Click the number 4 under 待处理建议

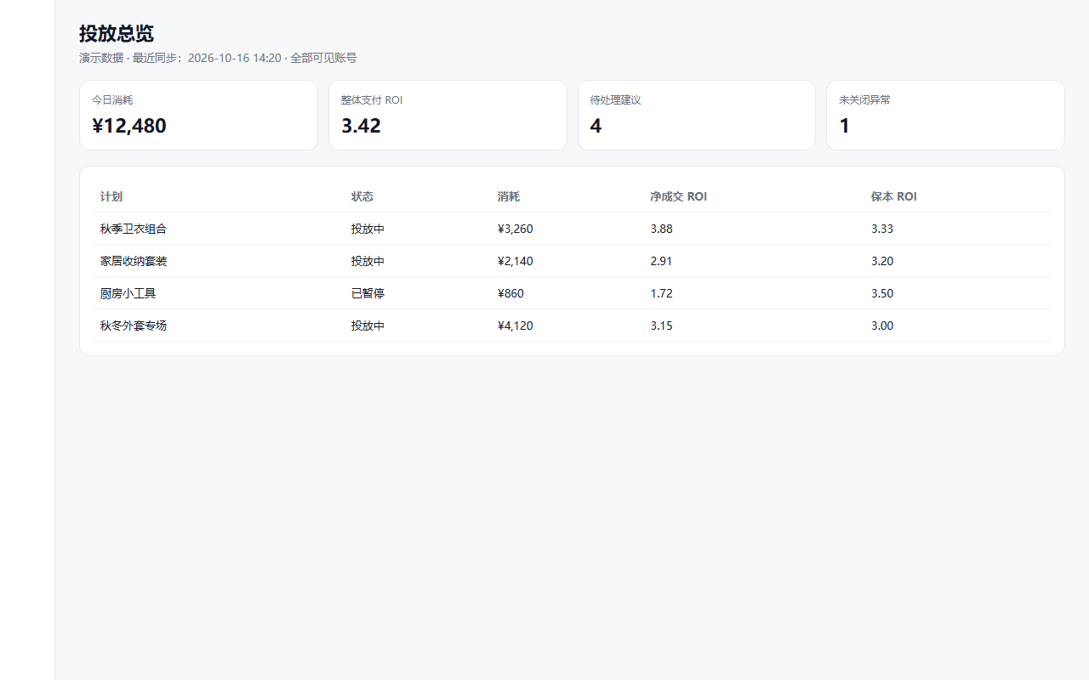[596, 126]
